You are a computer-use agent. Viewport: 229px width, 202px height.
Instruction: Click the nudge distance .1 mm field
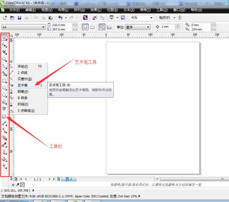(x=168, y=27)
